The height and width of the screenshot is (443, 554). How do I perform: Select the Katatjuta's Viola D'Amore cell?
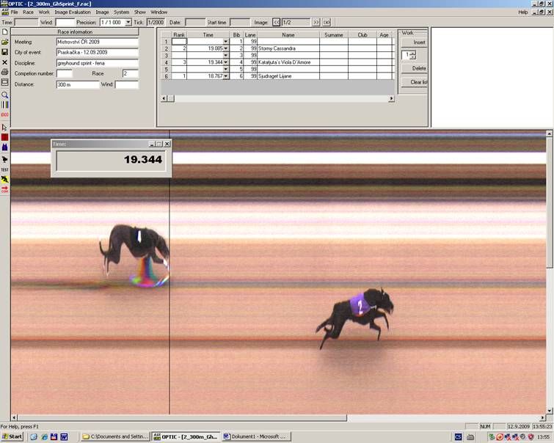point(288,62)
